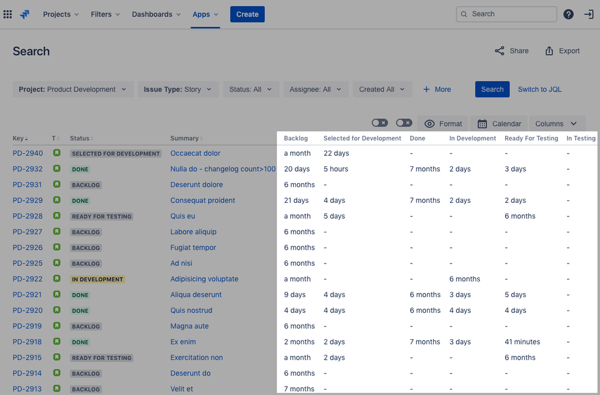Image resolution: width=600 pixels, height=395 pixels.
Task: Click the plus More filters button
Action: tap(437, 89)
